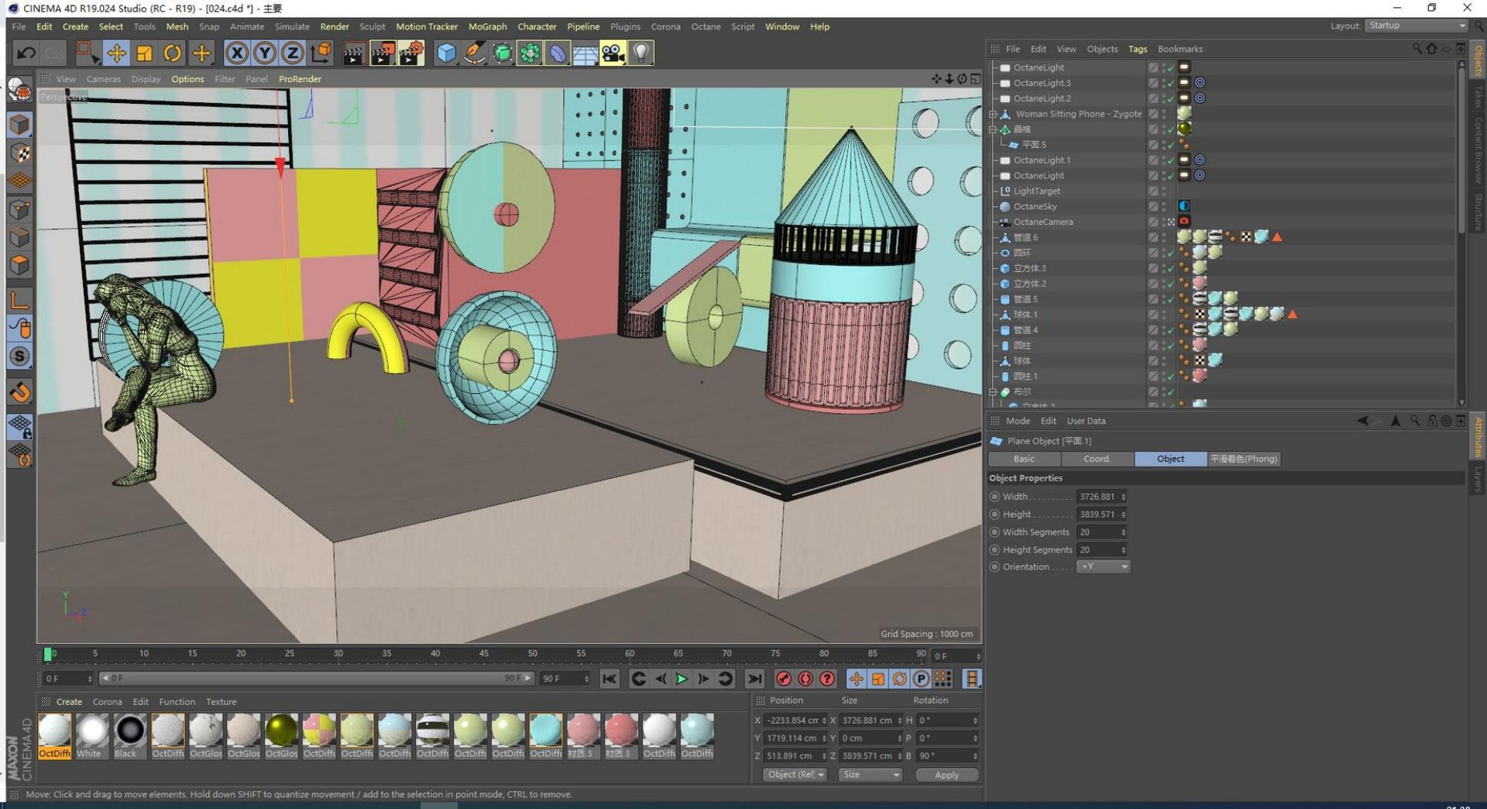Toggle the Z axis lock
Screen dimensions: 1487x809
click(x=293, y=53)
